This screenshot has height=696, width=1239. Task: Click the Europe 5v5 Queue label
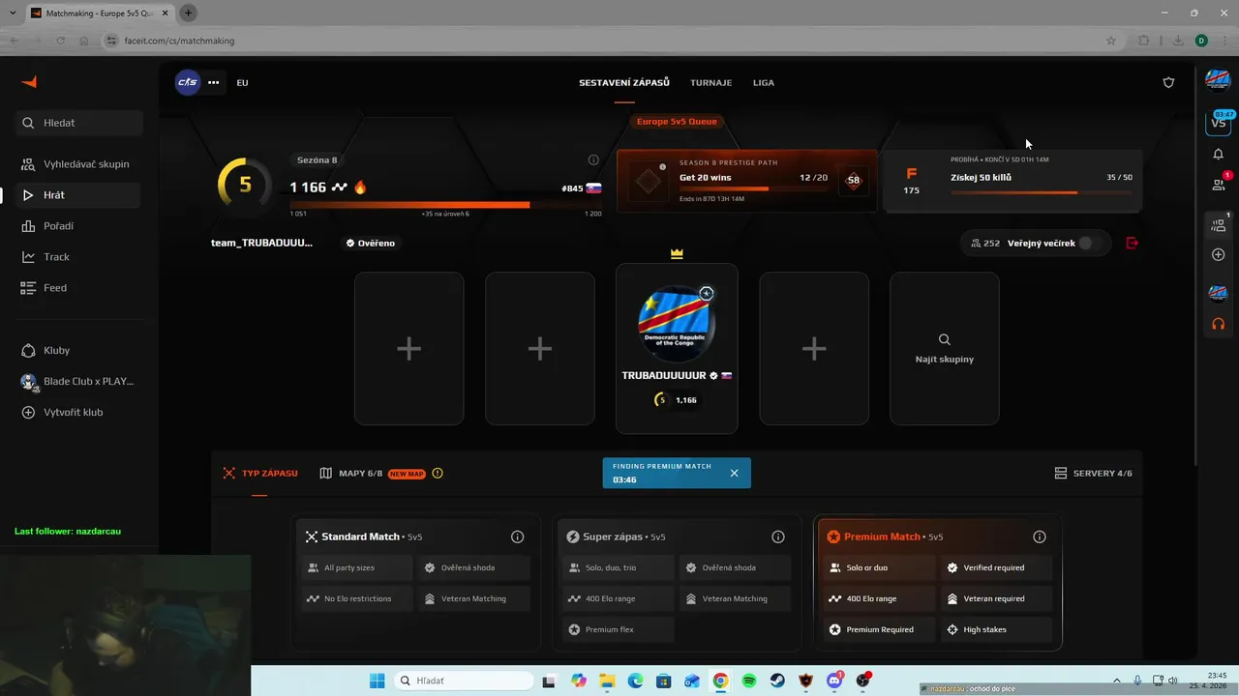point(677,122)
